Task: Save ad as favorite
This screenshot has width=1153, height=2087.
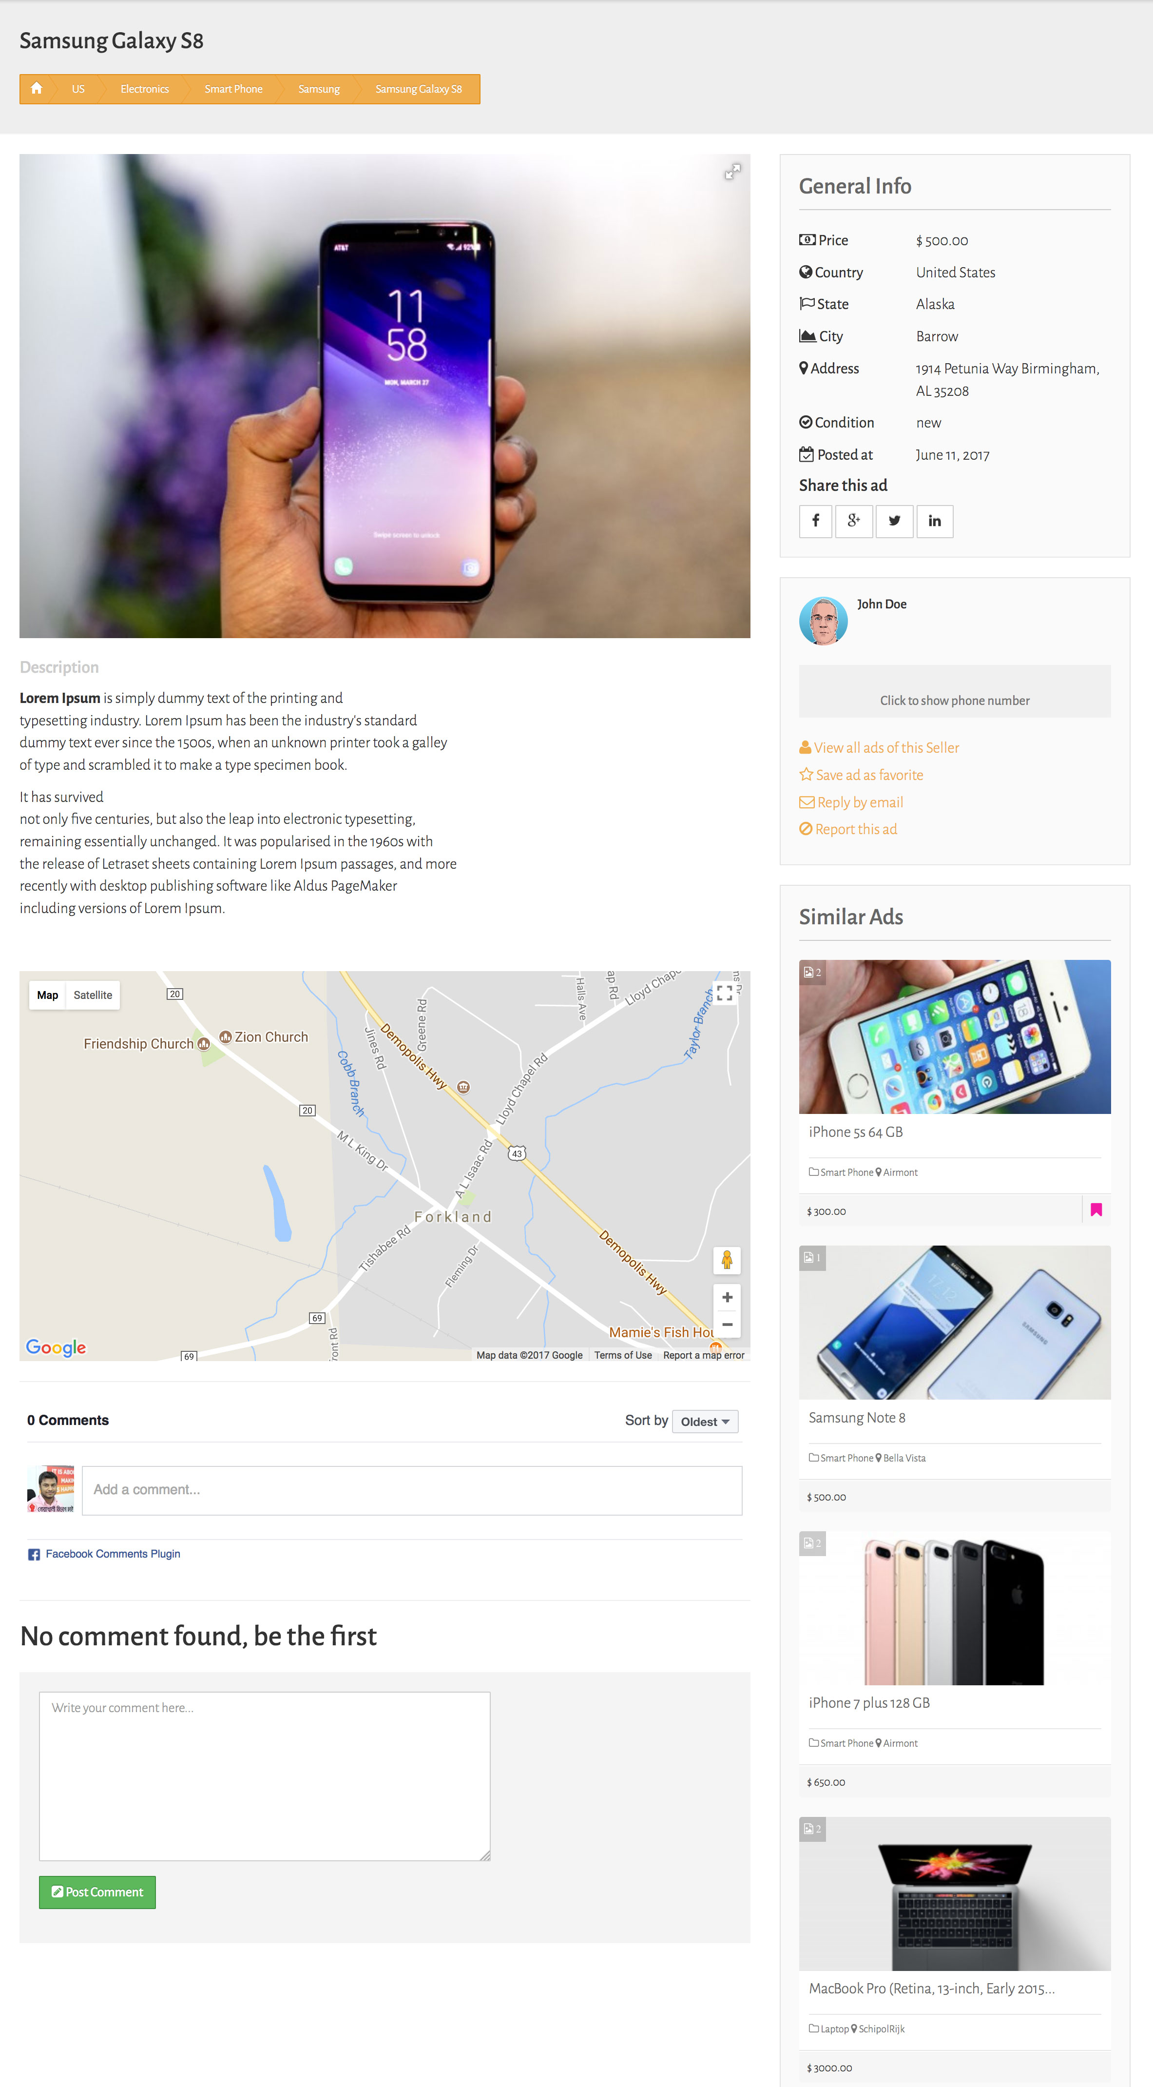Action: click(x=861, y=775)
